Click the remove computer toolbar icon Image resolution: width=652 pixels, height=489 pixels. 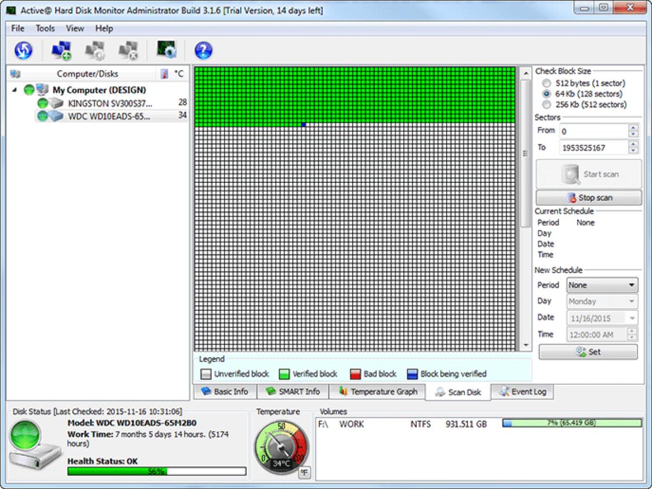[x=129, y=50]
